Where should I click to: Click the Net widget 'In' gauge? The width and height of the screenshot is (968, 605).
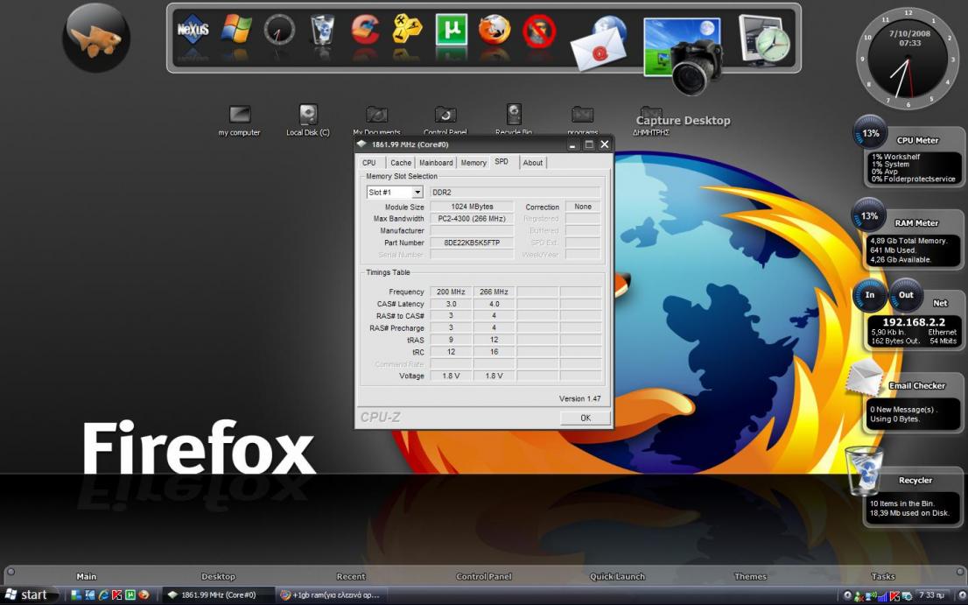tap(870, 295)
